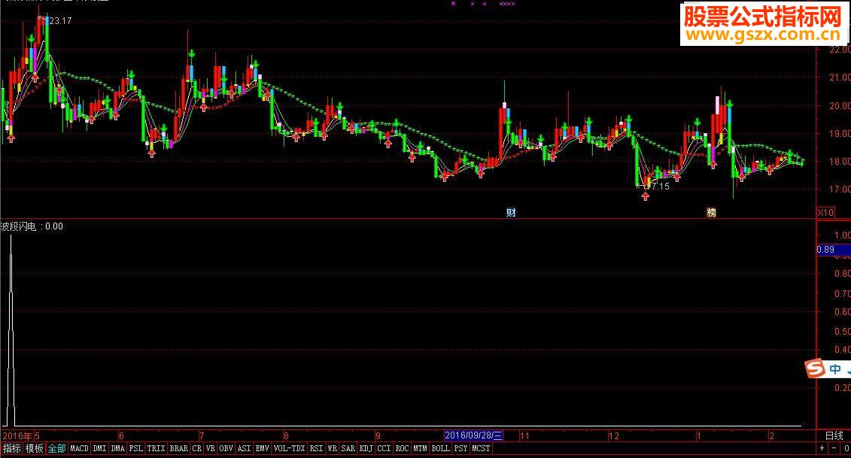Switch to the VR indicator
Viewport: 851px width, 458px height.
211,449
